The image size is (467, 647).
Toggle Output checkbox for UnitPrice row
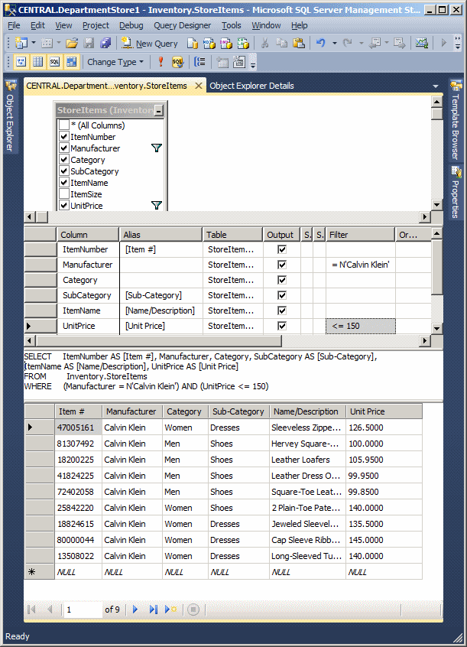282,326
